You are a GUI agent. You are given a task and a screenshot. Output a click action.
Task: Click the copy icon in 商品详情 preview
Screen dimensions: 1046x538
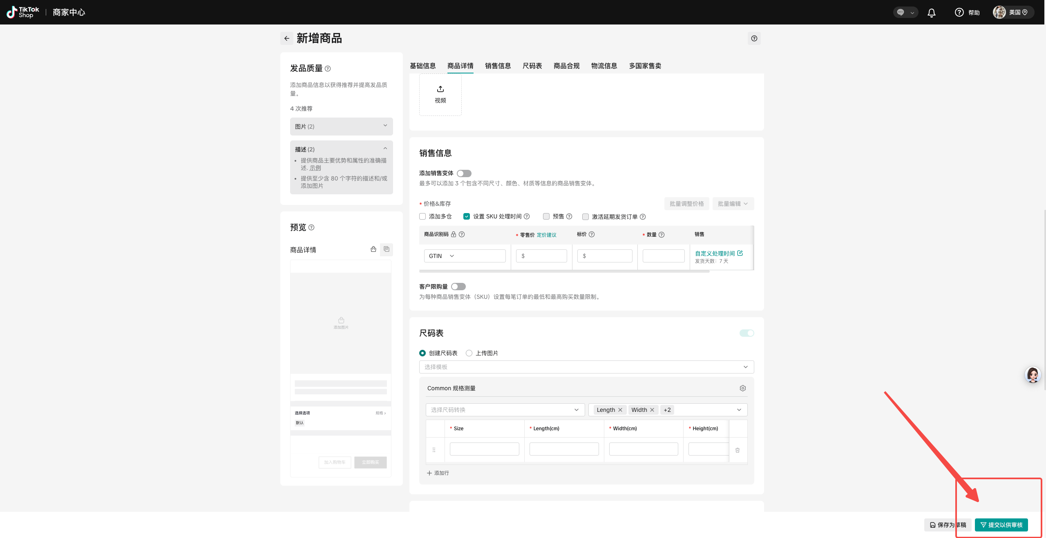387,249
